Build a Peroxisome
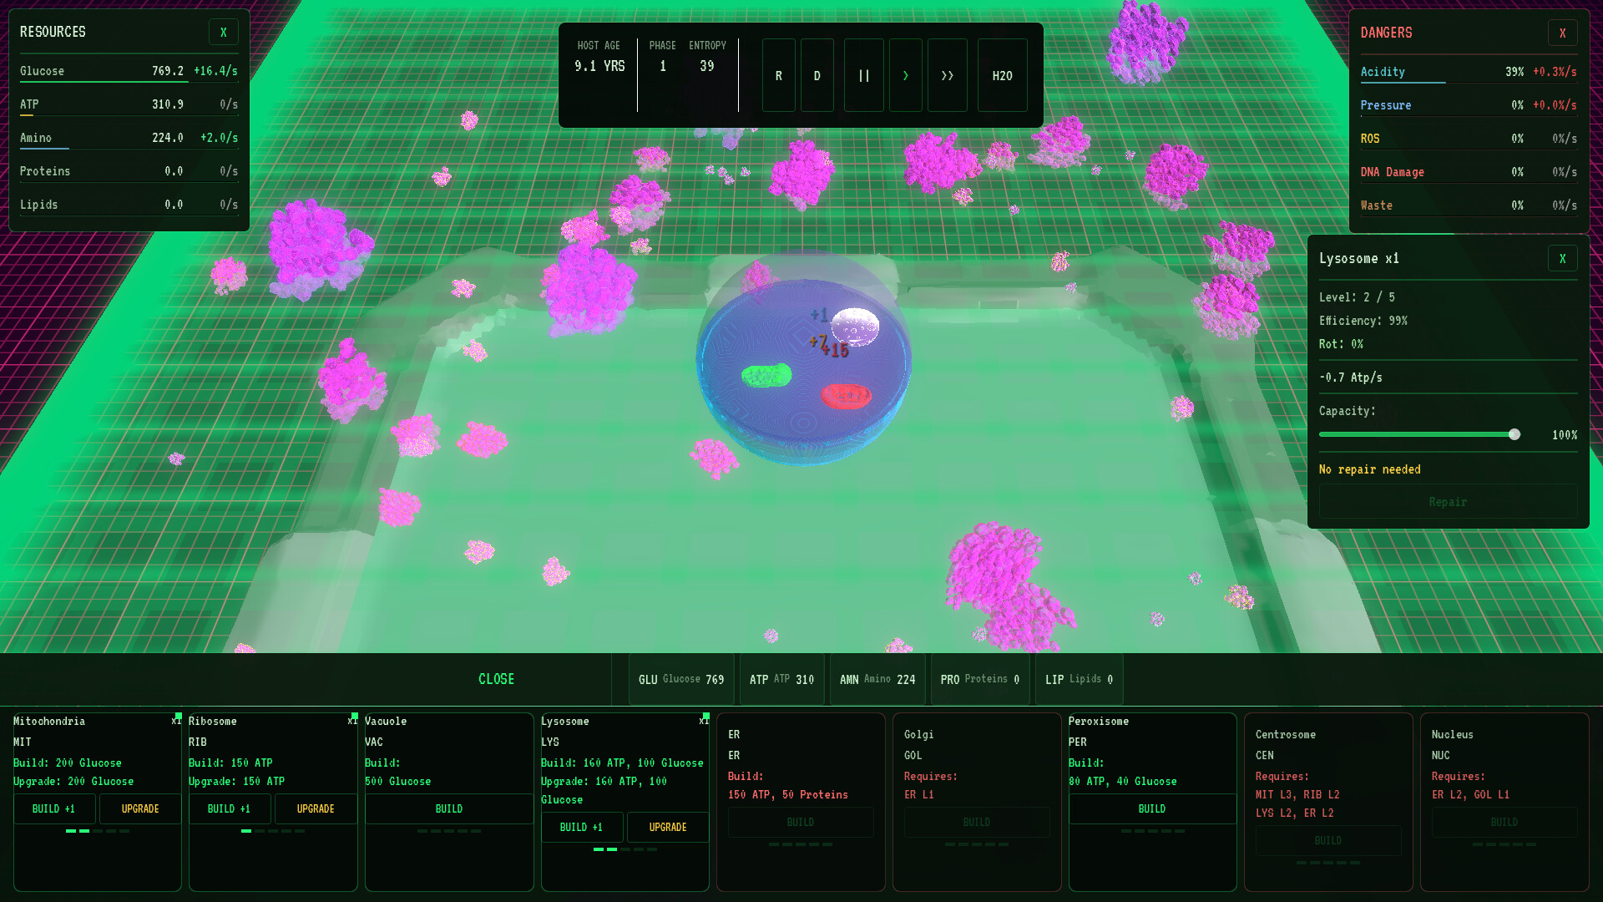The image size is (1603, 902). pyautogui.click(x=1151, y=808)
